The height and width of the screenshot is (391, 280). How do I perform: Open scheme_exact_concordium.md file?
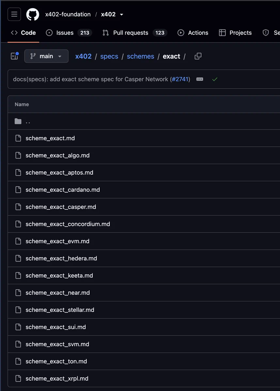pos(68,224)
